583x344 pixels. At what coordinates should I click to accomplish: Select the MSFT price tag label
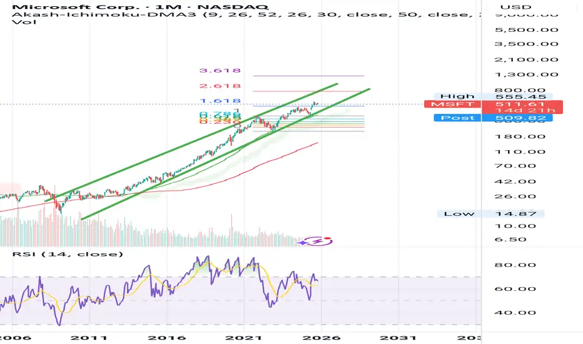coord(452,104)
